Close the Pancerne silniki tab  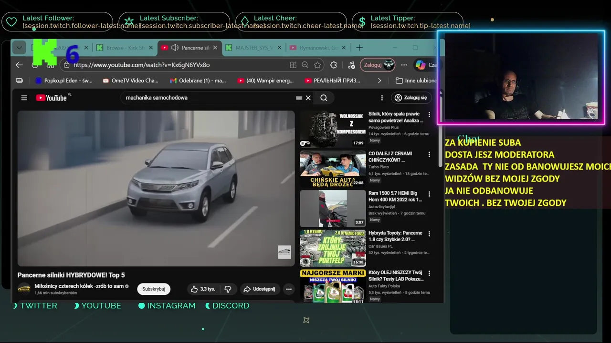point(215,48)
